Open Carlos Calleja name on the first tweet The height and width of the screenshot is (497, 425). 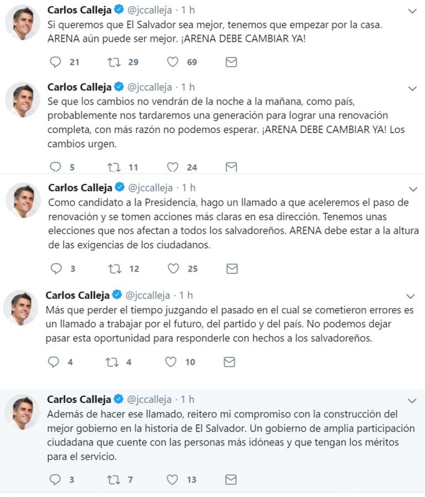[x=80, y=10]
